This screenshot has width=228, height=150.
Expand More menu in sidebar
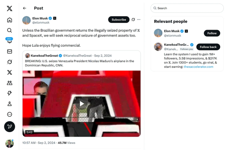point(9,114)
